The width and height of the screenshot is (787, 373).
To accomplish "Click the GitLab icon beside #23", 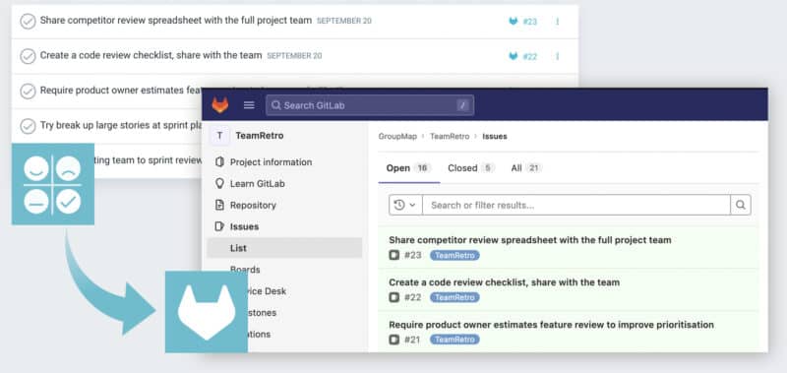I will [x=513, y=22].
